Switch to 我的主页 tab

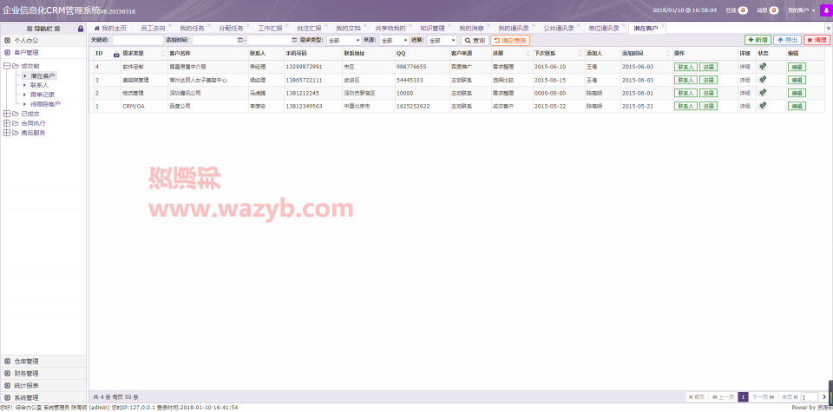coord(110,28)
